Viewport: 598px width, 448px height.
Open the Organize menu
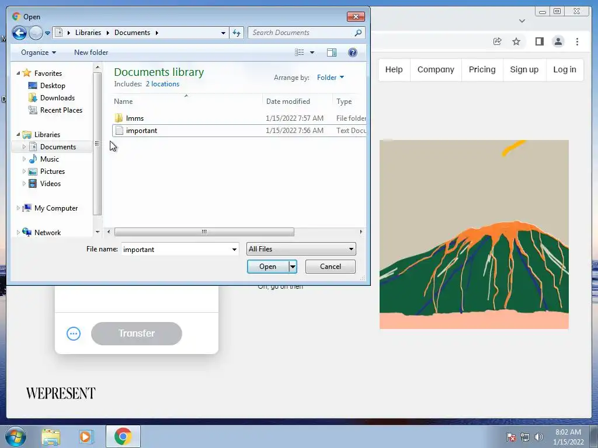[39, 52]
